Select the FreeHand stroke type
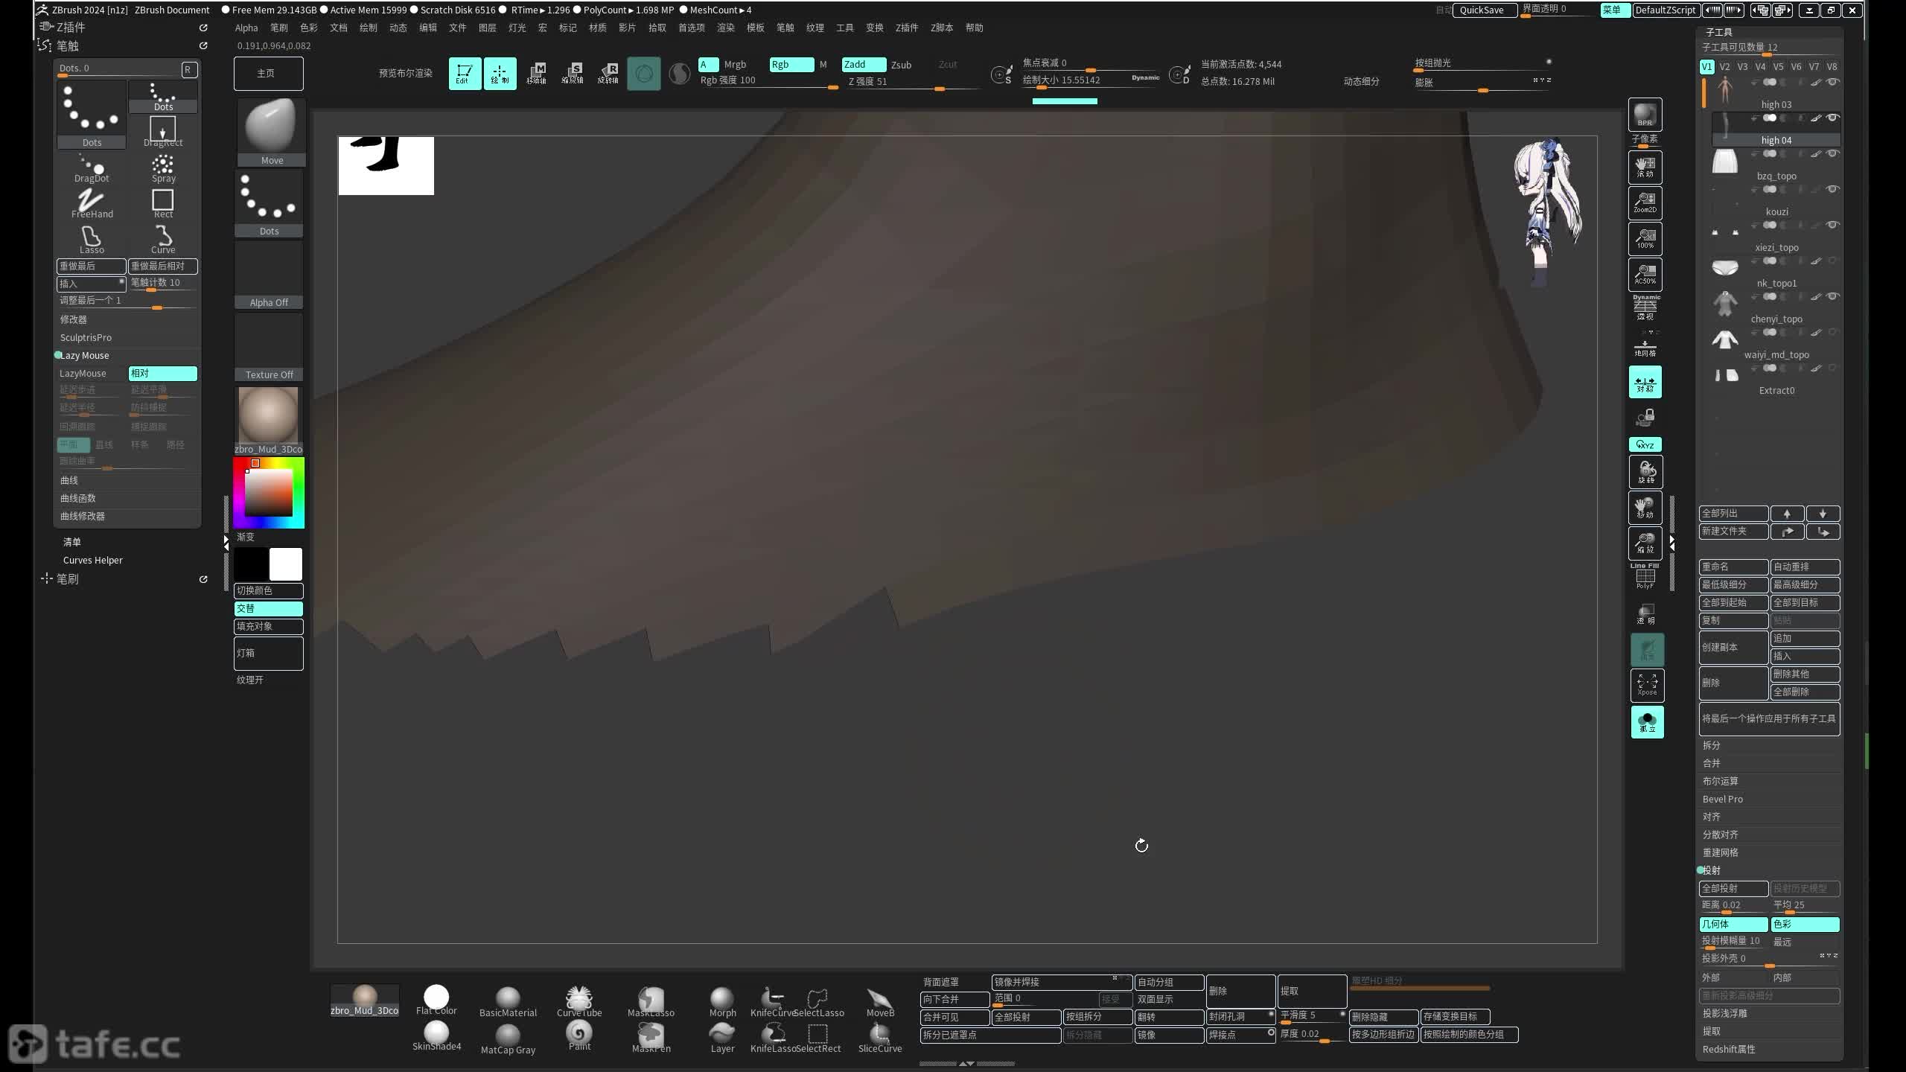Image resolution: width=1906 pixels, height=1072 pixels. (x=92, y=203)
